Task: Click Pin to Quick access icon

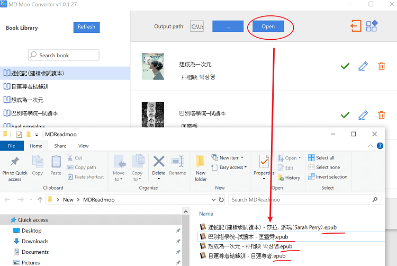Action: click(15, 162)
